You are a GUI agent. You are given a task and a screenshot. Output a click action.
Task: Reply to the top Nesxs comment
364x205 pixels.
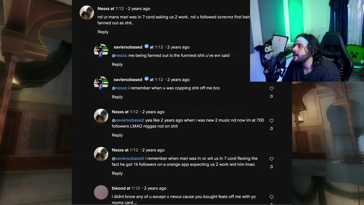point(103,32)
